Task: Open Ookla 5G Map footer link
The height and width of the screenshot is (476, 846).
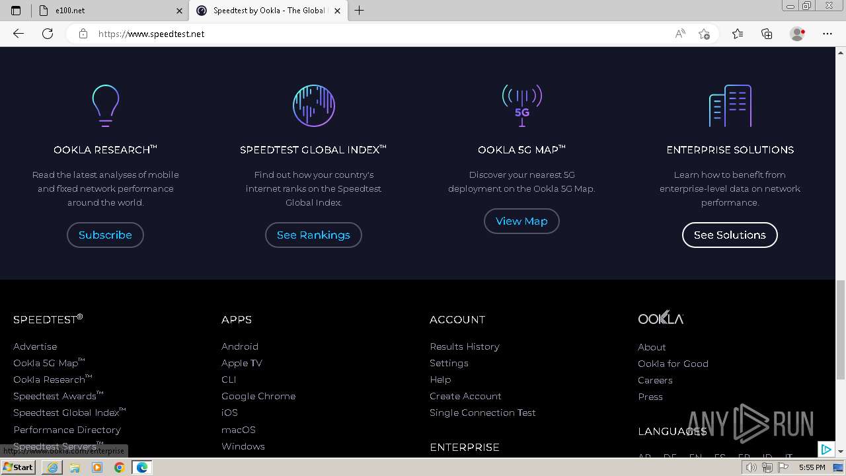Action: coord(49,363)
